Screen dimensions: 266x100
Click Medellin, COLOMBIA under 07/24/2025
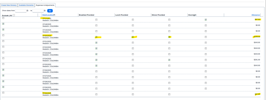51,61
